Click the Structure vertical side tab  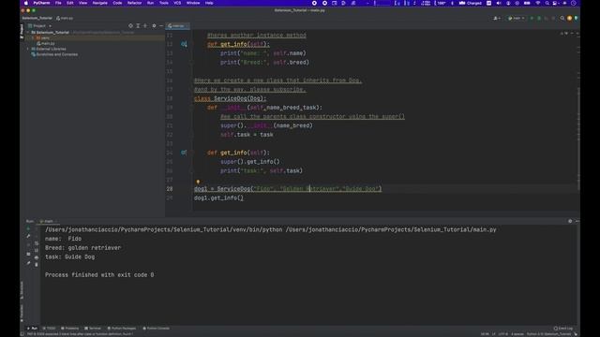point(22,290)
